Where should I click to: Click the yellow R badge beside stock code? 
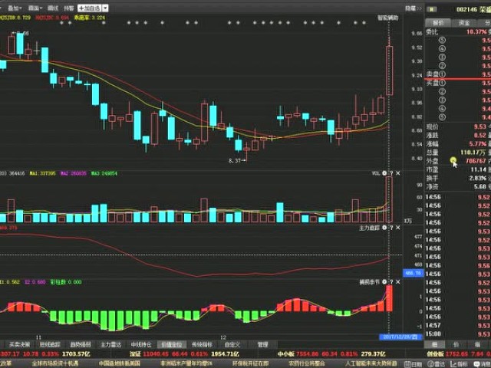[432, 9]
